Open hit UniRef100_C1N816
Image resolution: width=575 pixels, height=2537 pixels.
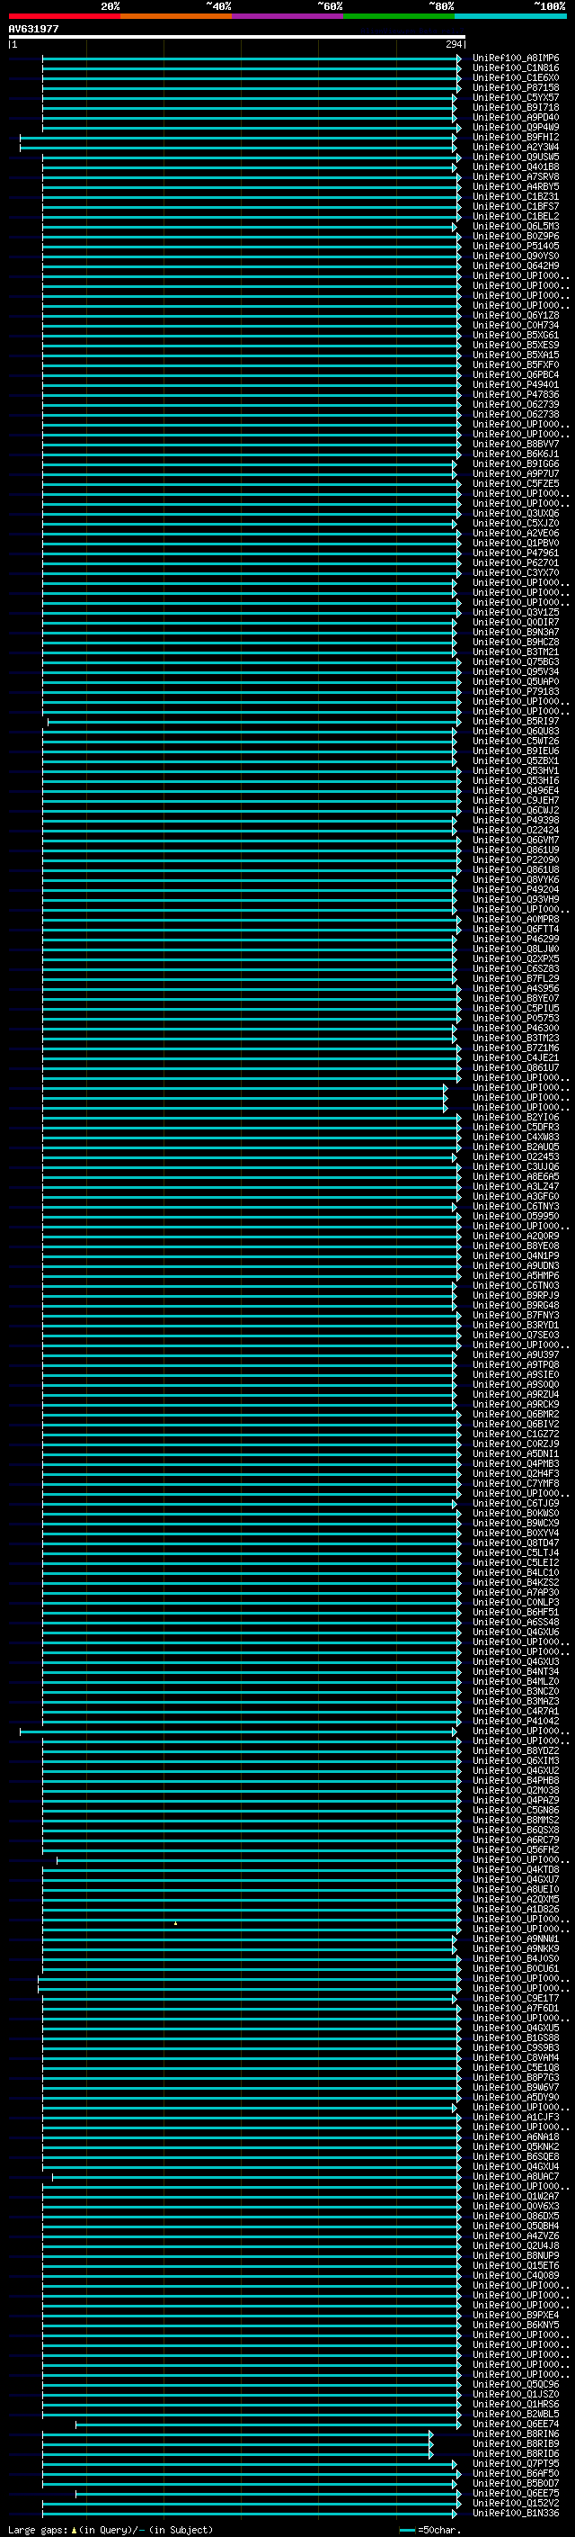[x=515, y=68]
